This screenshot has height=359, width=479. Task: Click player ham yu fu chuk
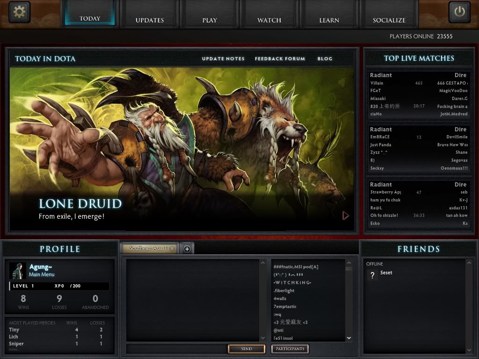pyautogui.click(x=385, y=200)
